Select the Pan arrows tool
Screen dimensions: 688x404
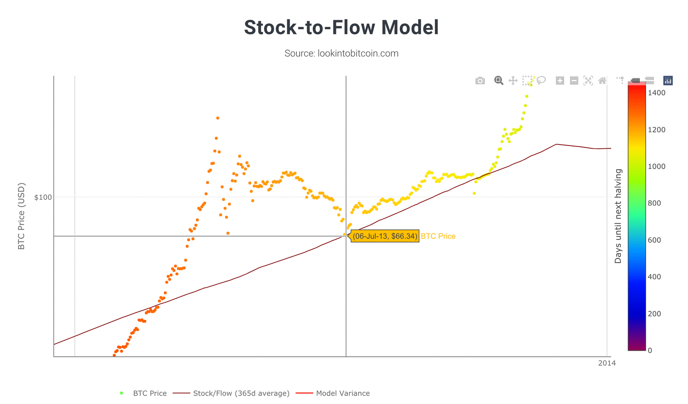pos(513,81)
